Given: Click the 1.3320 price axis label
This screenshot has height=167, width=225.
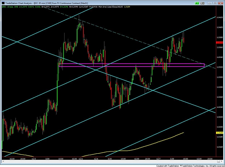Looking at the screenshot, I should 220,67.
